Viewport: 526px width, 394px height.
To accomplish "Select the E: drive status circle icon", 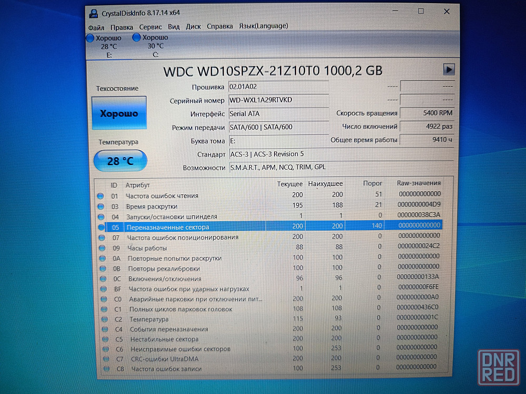I will (90, 38).
